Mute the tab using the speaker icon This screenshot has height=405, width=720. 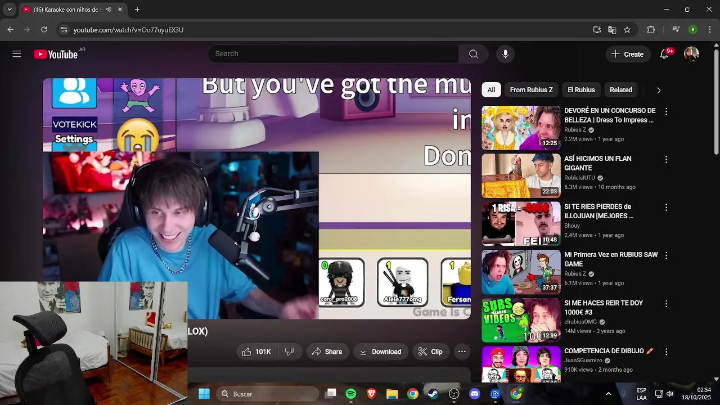coord(109,10)
